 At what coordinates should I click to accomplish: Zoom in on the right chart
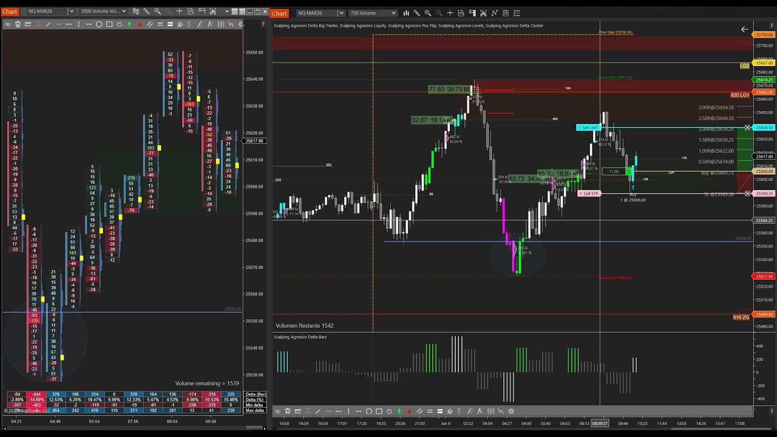(428, 13)
